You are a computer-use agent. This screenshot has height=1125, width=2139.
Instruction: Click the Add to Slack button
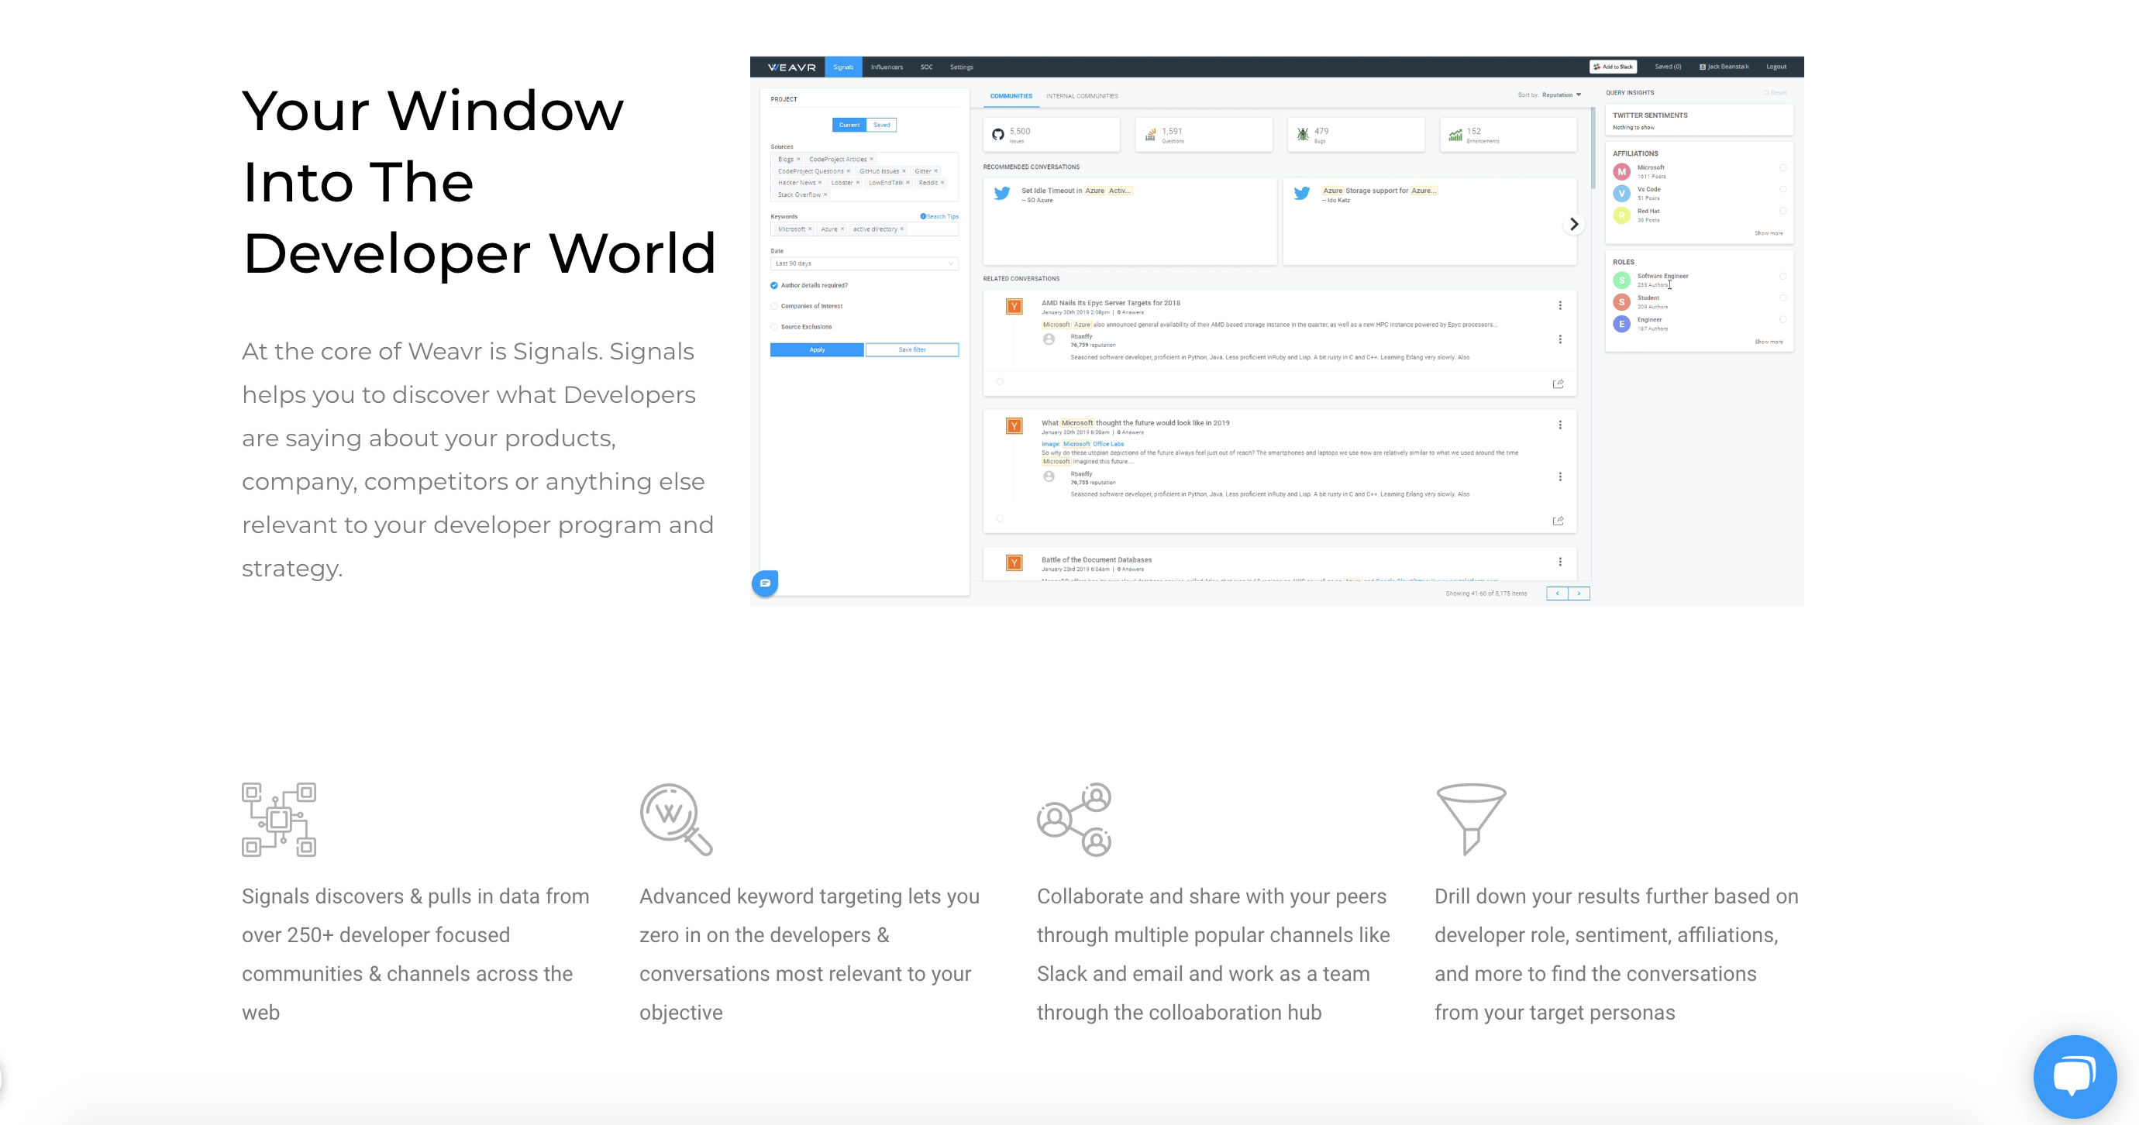coord(1613,67)
